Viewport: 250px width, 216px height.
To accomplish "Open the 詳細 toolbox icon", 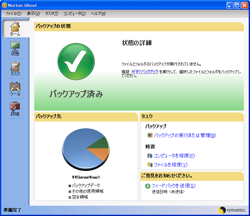I will [15, 106].
